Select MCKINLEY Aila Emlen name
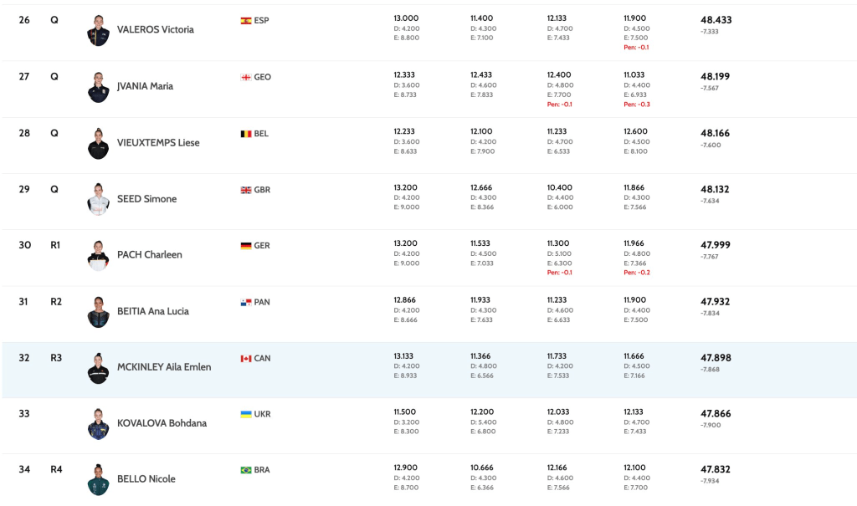857x506 pixels. pyautogui.click(x=164, y=366)
